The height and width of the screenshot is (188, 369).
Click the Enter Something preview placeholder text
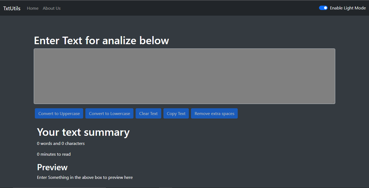[85, 177]
